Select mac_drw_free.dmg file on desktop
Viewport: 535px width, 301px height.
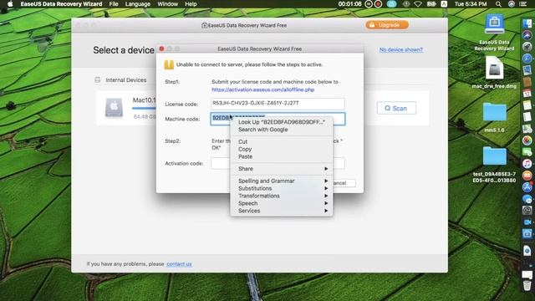(494, 69)
